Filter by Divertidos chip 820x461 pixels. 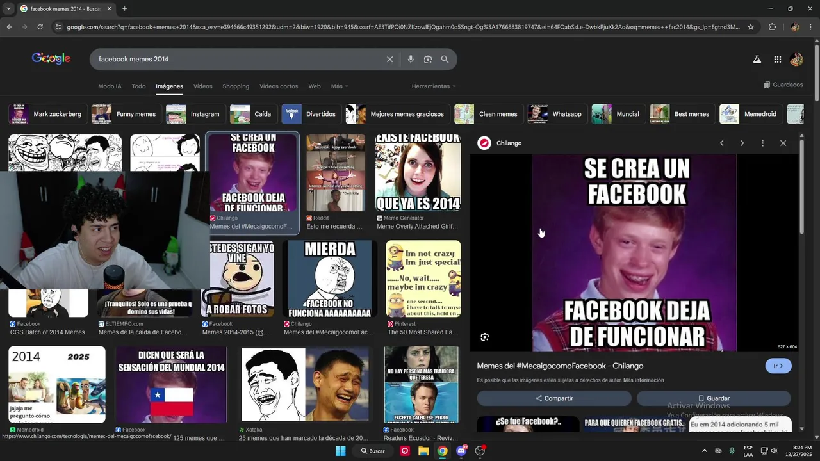pos(311,114)
